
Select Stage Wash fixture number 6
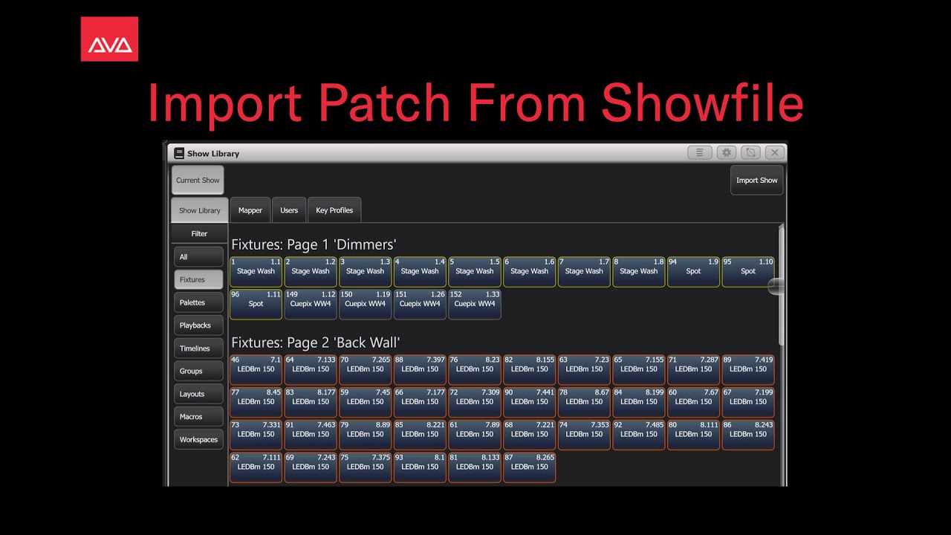530,272
